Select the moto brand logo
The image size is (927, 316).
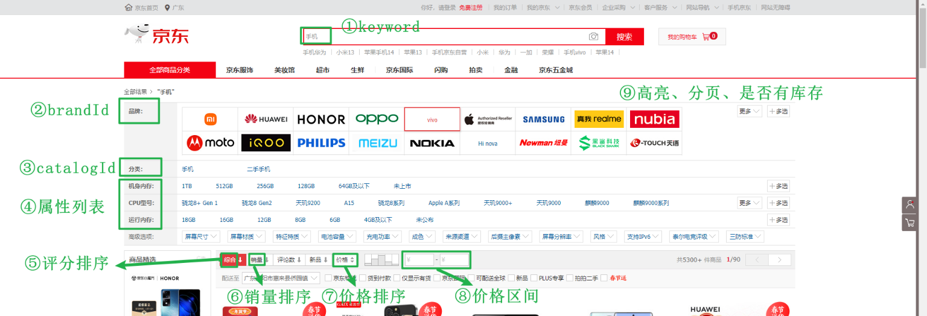click(x=210, y=143)
